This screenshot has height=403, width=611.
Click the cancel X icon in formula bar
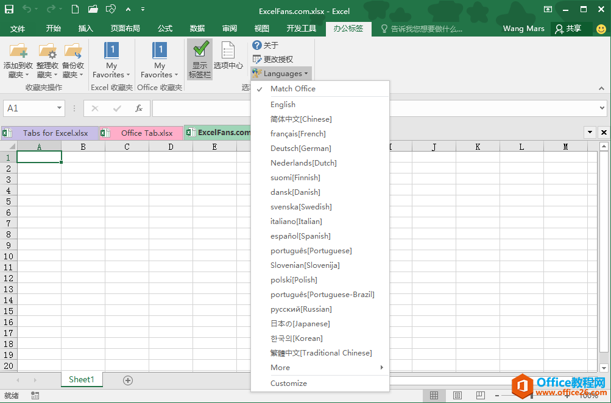(x=94, y=108)
